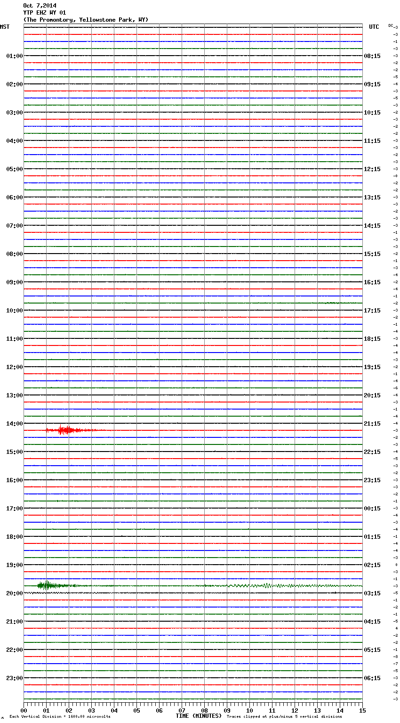Click the '15' minute tick label
400x723 pixels.
(x=362, y=710)
